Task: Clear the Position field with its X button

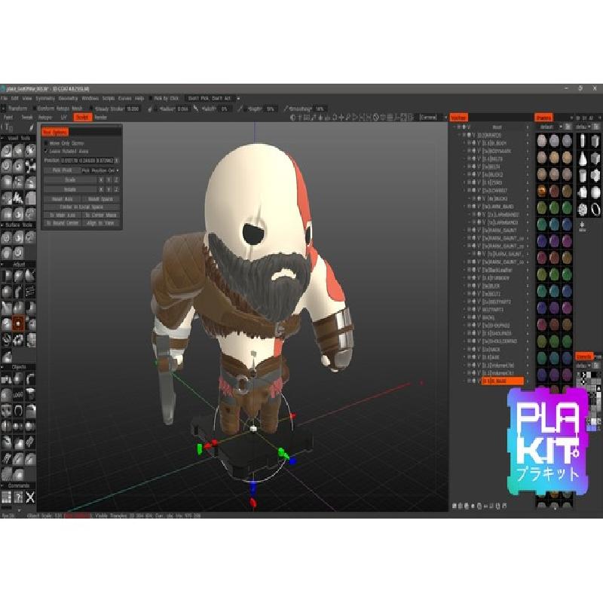Action: [117, 161]
